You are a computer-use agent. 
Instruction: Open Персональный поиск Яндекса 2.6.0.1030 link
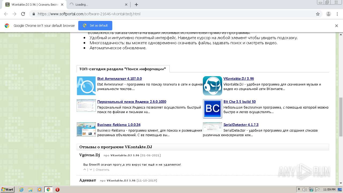(x=132, y=102)
